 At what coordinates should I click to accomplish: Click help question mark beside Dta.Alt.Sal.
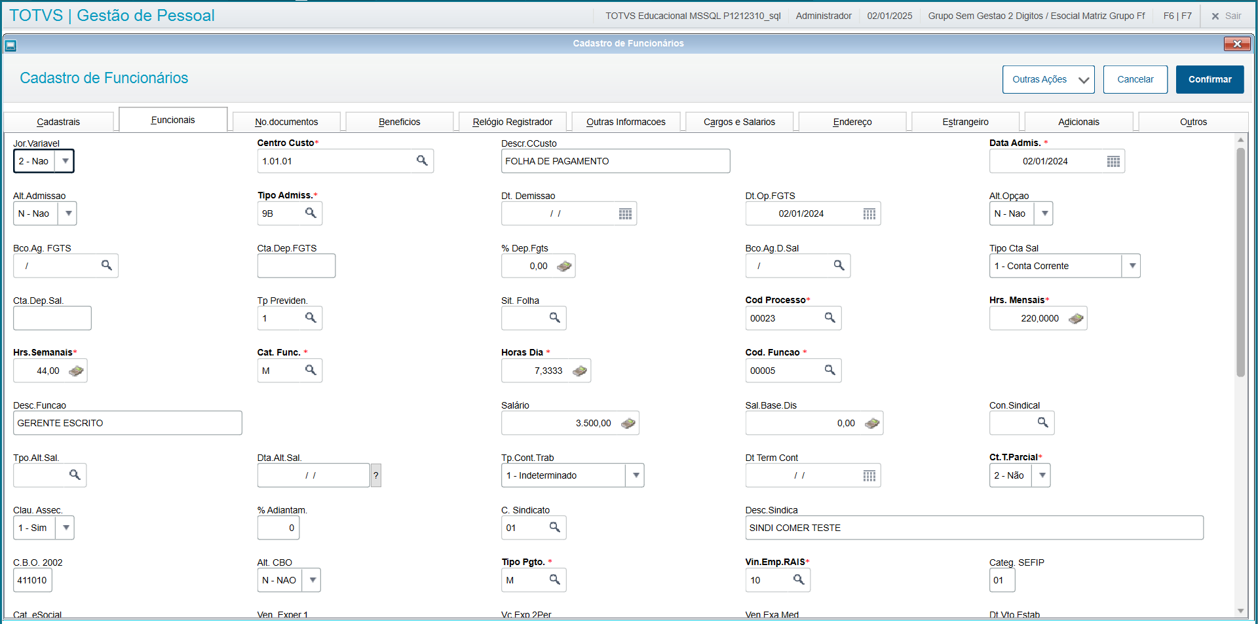tap(376, 475)
